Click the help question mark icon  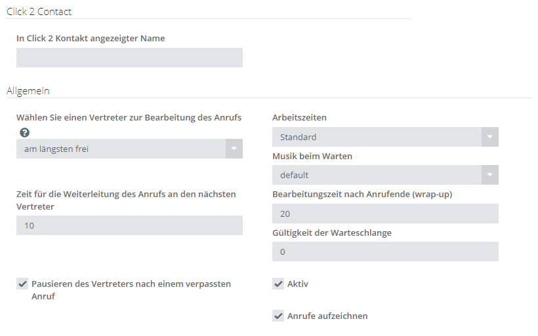24,132
